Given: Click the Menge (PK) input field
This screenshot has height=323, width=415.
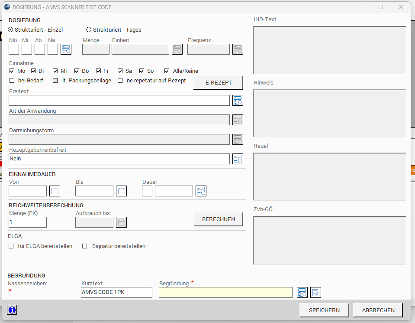Looking at the screenshot, I should tap(28, 222).
